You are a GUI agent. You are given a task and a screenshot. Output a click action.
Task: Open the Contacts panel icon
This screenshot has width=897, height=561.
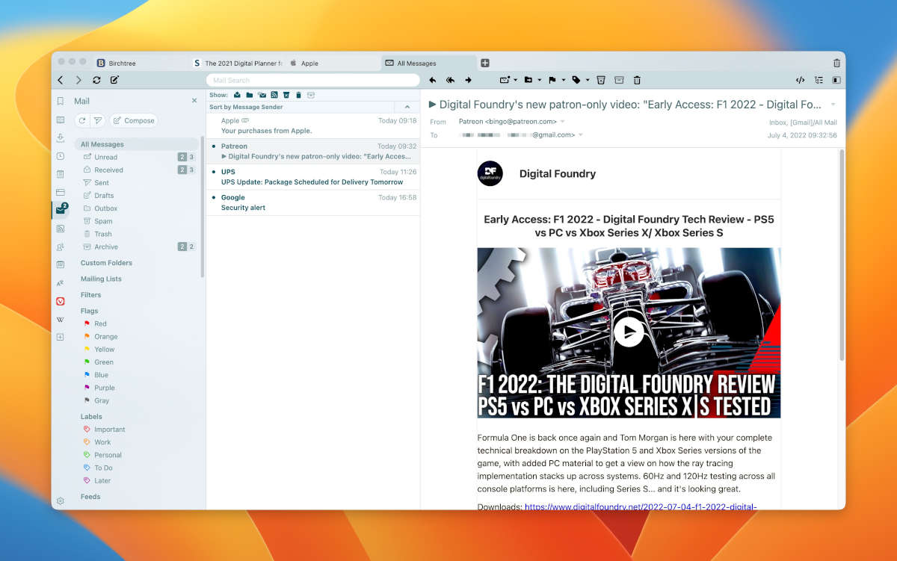point(61,247)
